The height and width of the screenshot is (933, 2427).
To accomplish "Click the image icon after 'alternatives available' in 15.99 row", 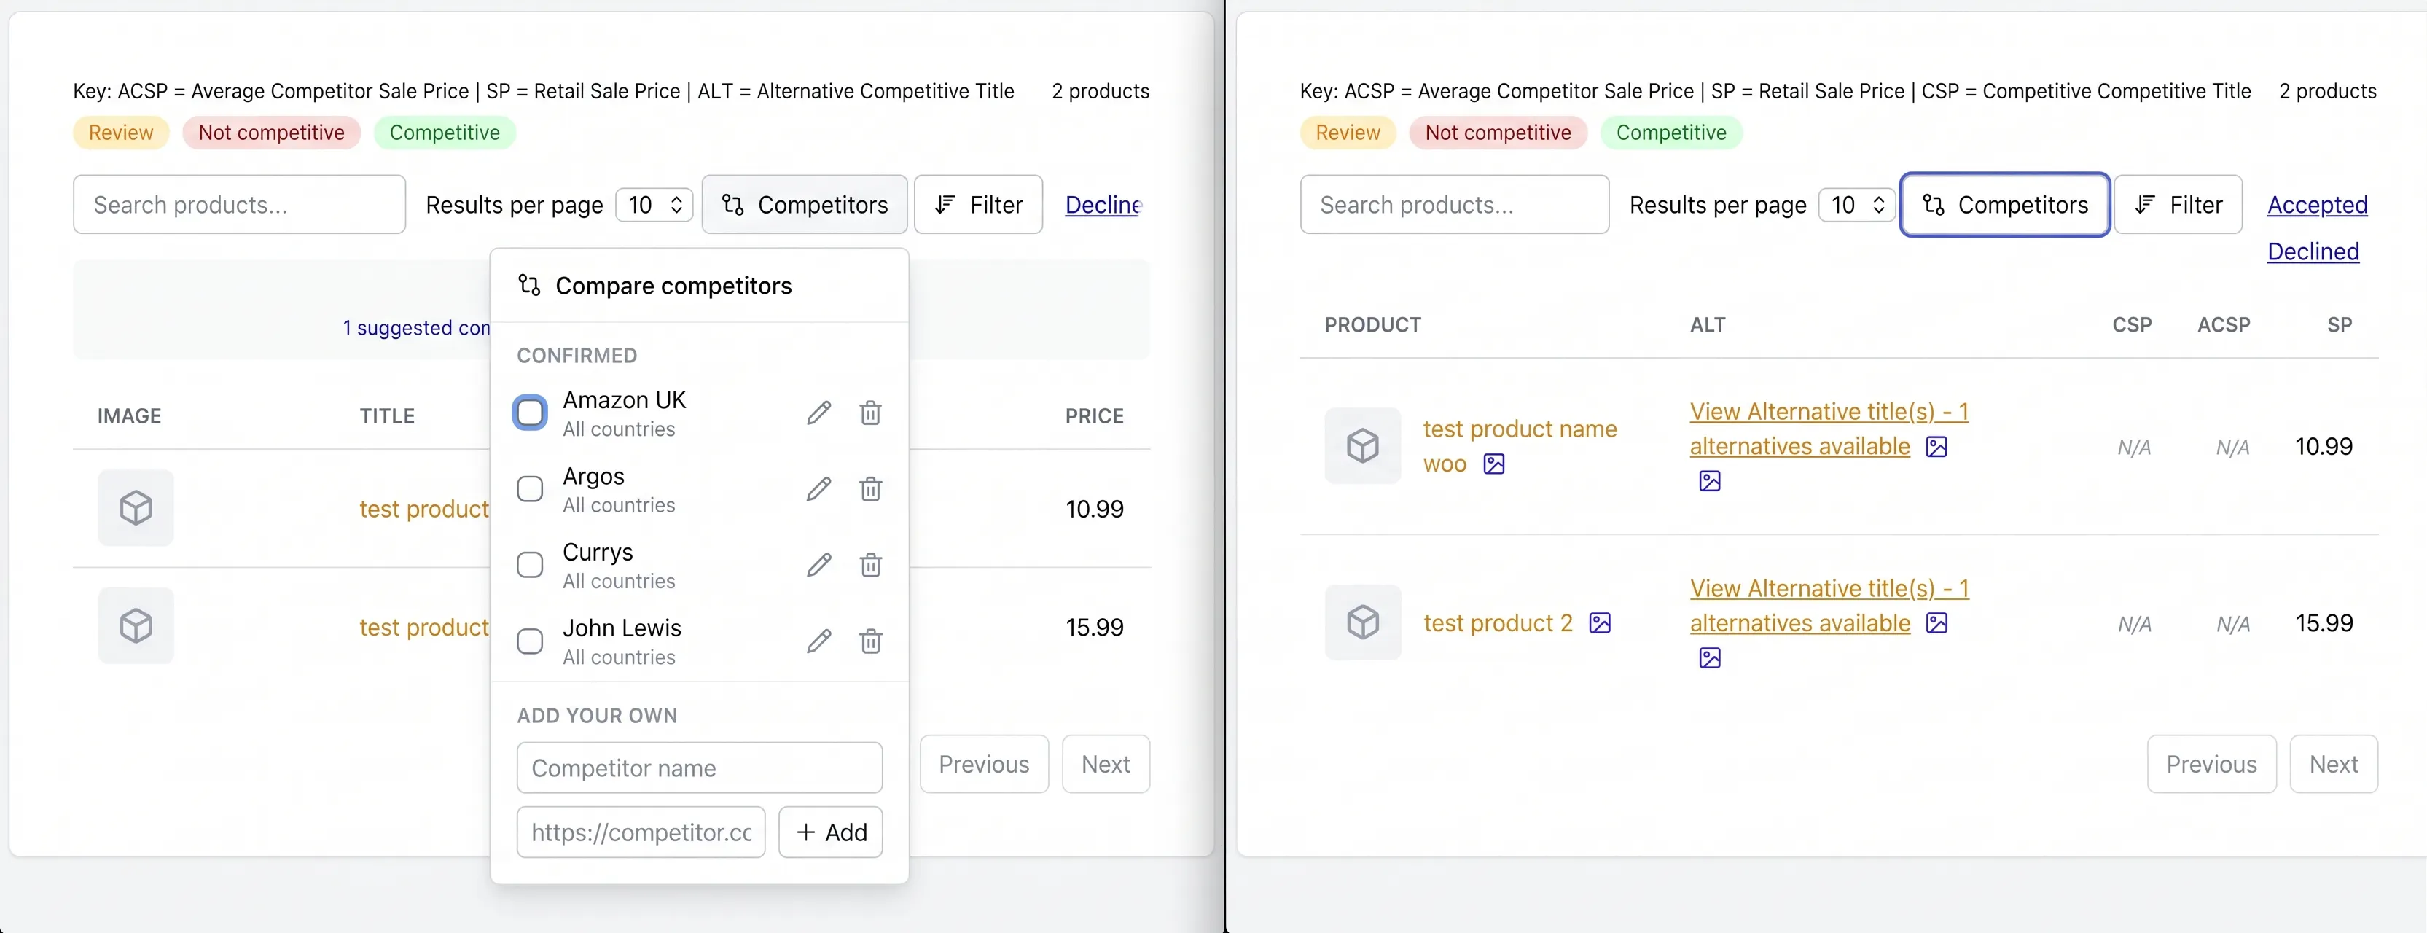I will pos(1936,623).
